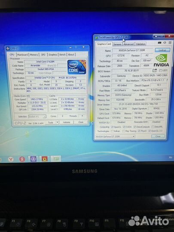The image size is (174, 232).
Task: Click the BIOS share/export arrow icon
Action: [x=155, y=70]
